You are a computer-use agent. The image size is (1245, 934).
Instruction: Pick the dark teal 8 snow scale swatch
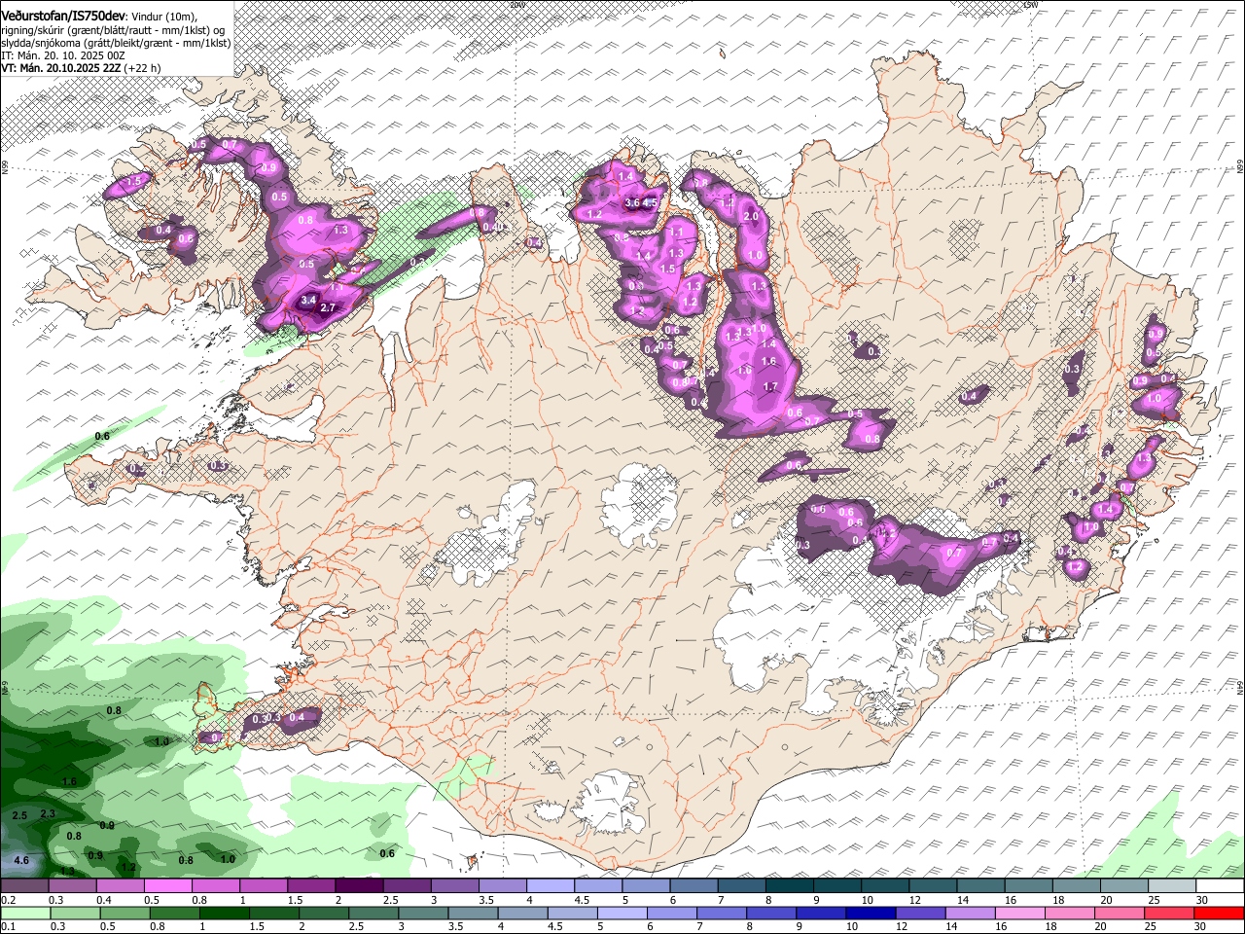pos(789,886)
